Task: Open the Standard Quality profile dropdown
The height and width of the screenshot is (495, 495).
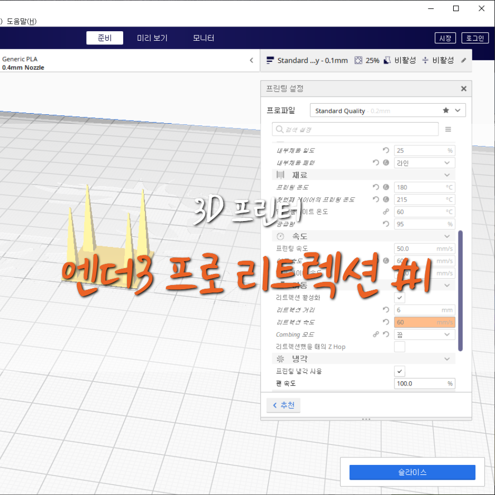Action: pyautogui.click(x=388, y=110)
